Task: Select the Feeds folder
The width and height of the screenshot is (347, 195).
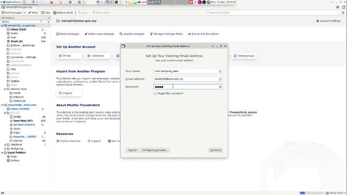Action: (x=17, y=93)
